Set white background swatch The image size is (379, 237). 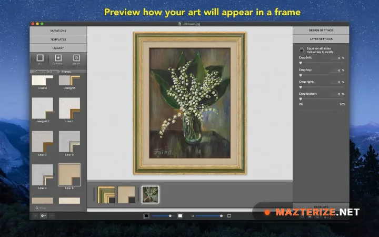[x=180, y=216]
